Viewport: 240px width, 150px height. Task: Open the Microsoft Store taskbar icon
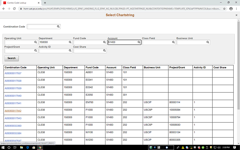click(34, 147)
